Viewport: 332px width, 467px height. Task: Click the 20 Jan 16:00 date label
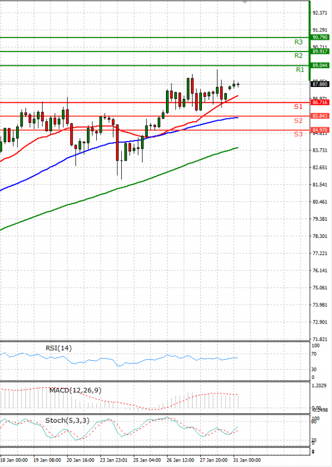(x=81, y=460)
